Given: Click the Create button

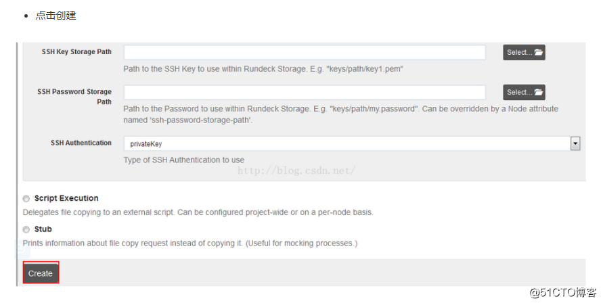Looking at the screenshot, I should [41, 273].
